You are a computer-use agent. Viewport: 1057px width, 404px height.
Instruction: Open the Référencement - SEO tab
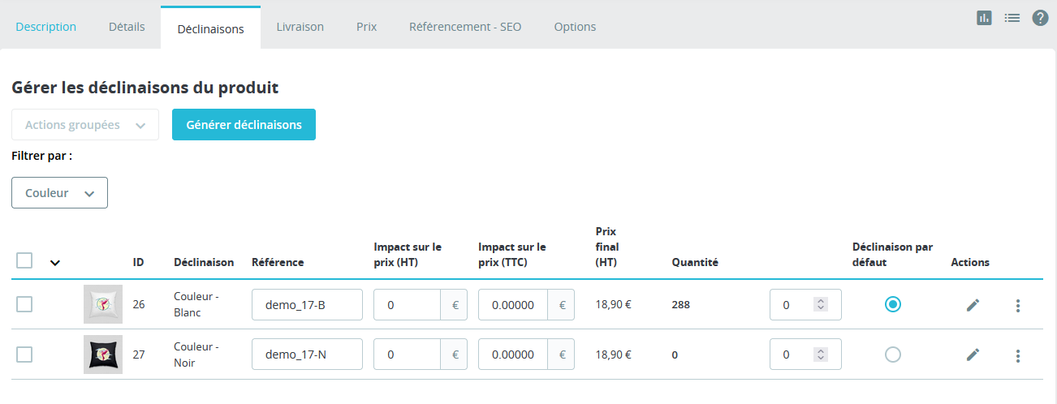(465, 27)
